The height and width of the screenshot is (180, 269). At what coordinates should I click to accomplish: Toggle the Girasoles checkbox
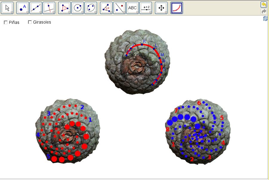(x=30, y=22)
